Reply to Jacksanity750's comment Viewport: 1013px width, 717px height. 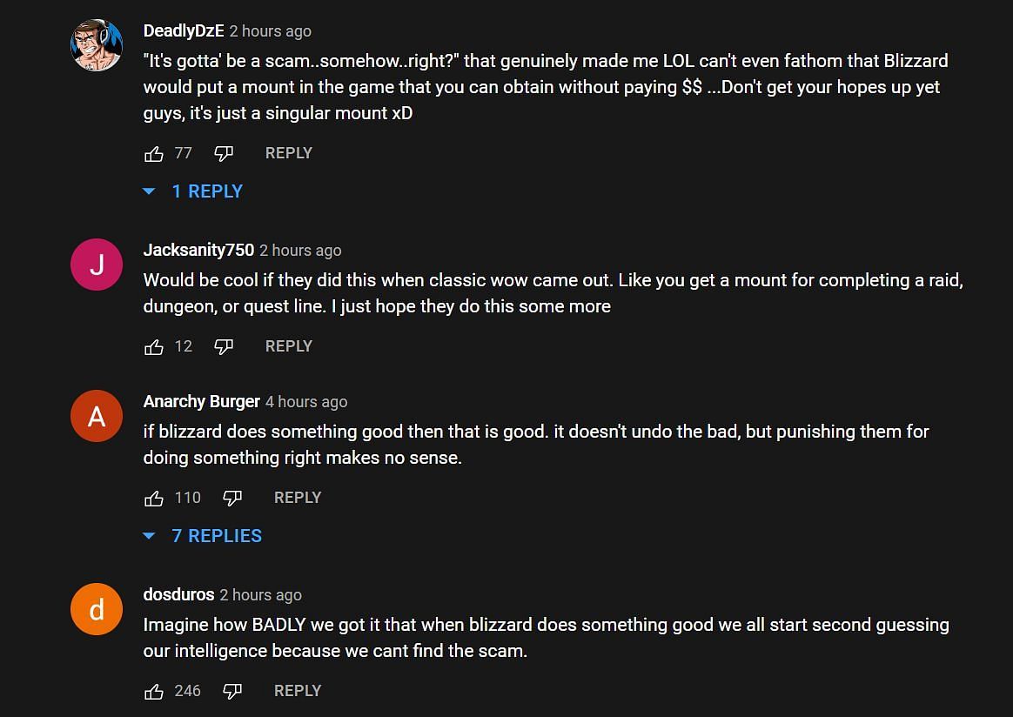(x=288, y=346)
